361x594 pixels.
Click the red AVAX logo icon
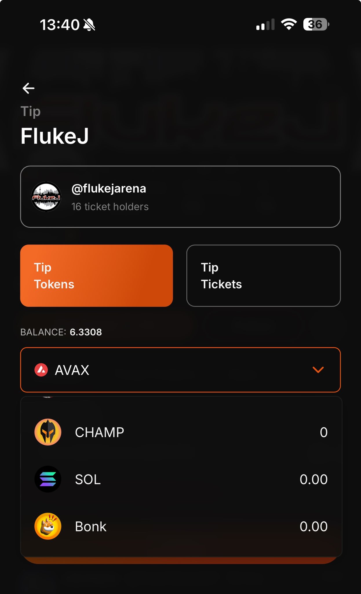click(x=41, y=370)
